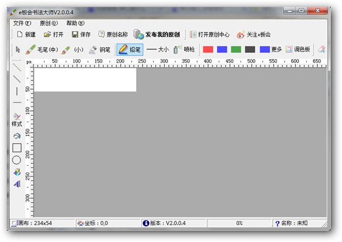Select the 铅笔 pencil tool

pyautogui.click(x=130, y=50)
